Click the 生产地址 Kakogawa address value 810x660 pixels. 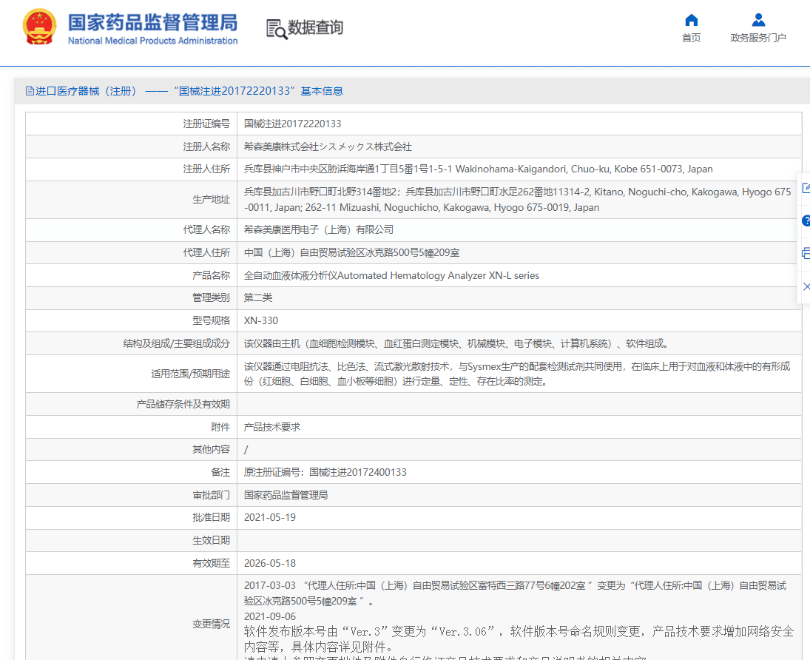tap(519, 200)
